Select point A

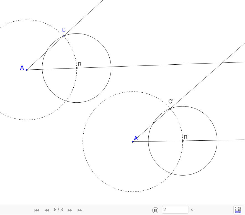pyautogui.click(x=27, y=70)
